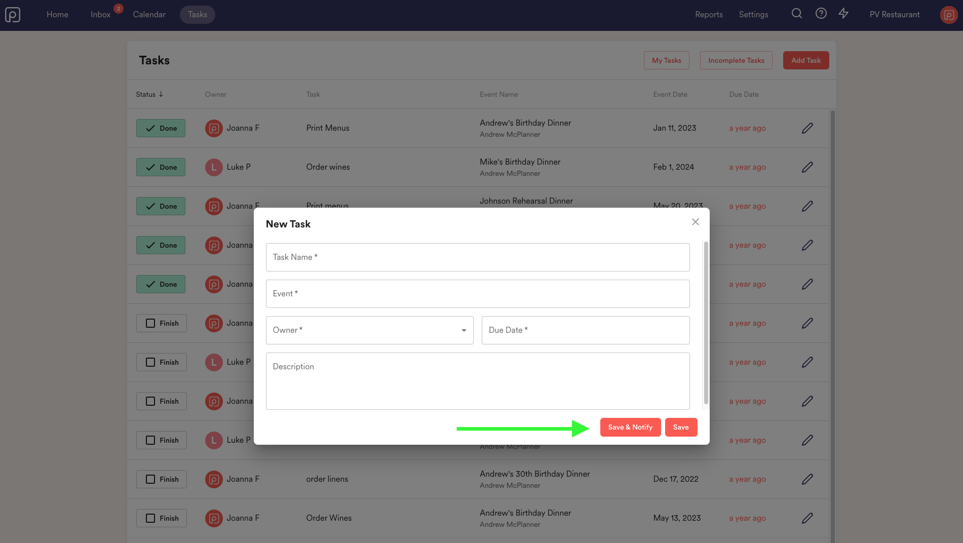Viewport: 963px width, 543px height.
Task: Switch to the Calendar tab
Action: click(149, 15)
